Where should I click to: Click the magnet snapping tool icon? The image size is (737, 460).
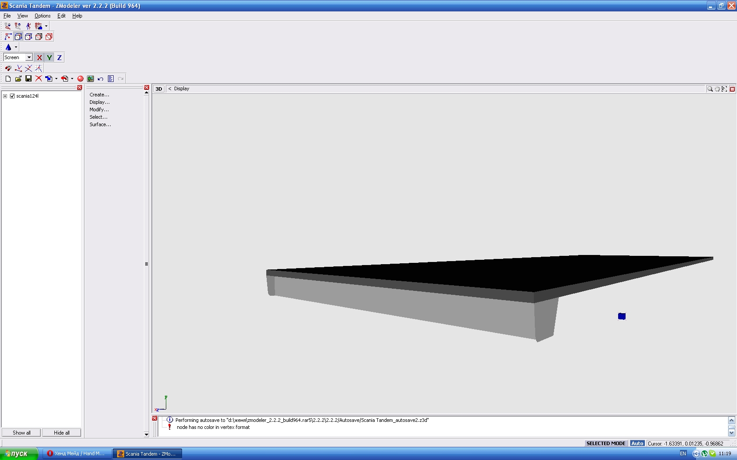click(8, 68)
